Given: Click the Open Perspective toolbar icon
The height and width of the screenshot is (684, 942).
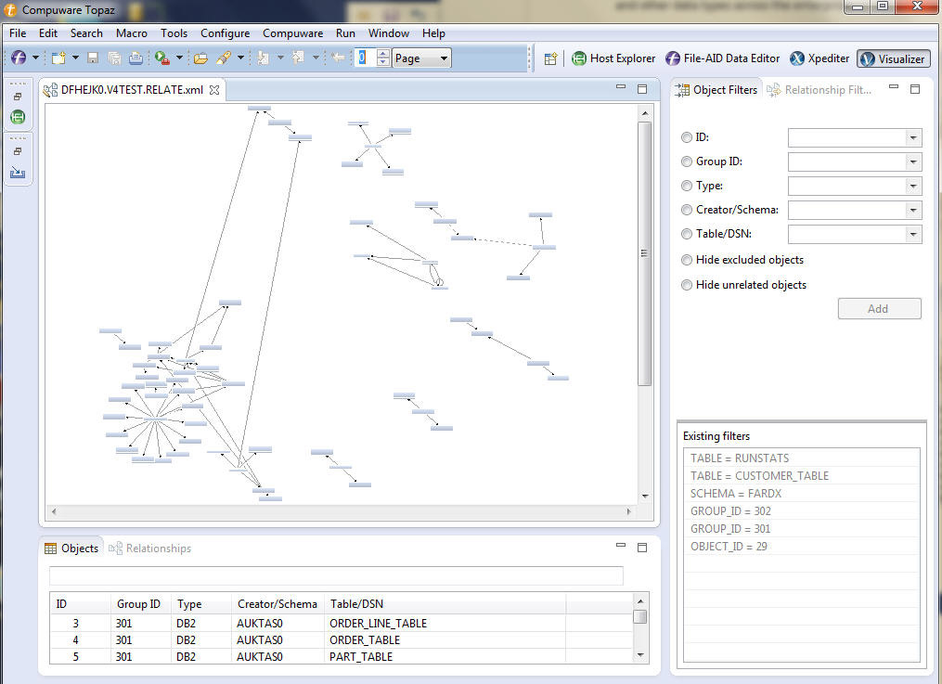Looking at the screenshot, I should (x=551, y=58).
